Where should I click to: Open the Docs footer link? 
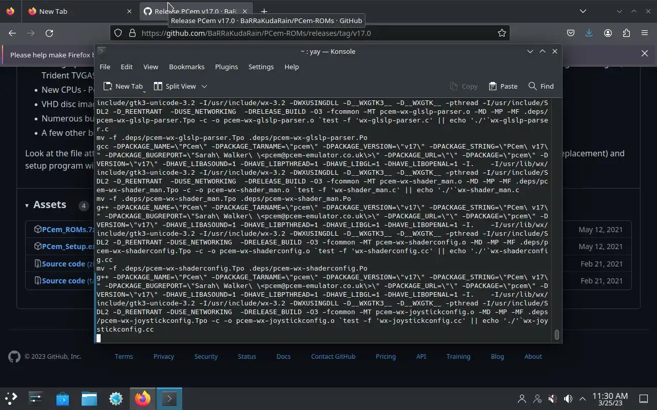[x=283, y=356]
